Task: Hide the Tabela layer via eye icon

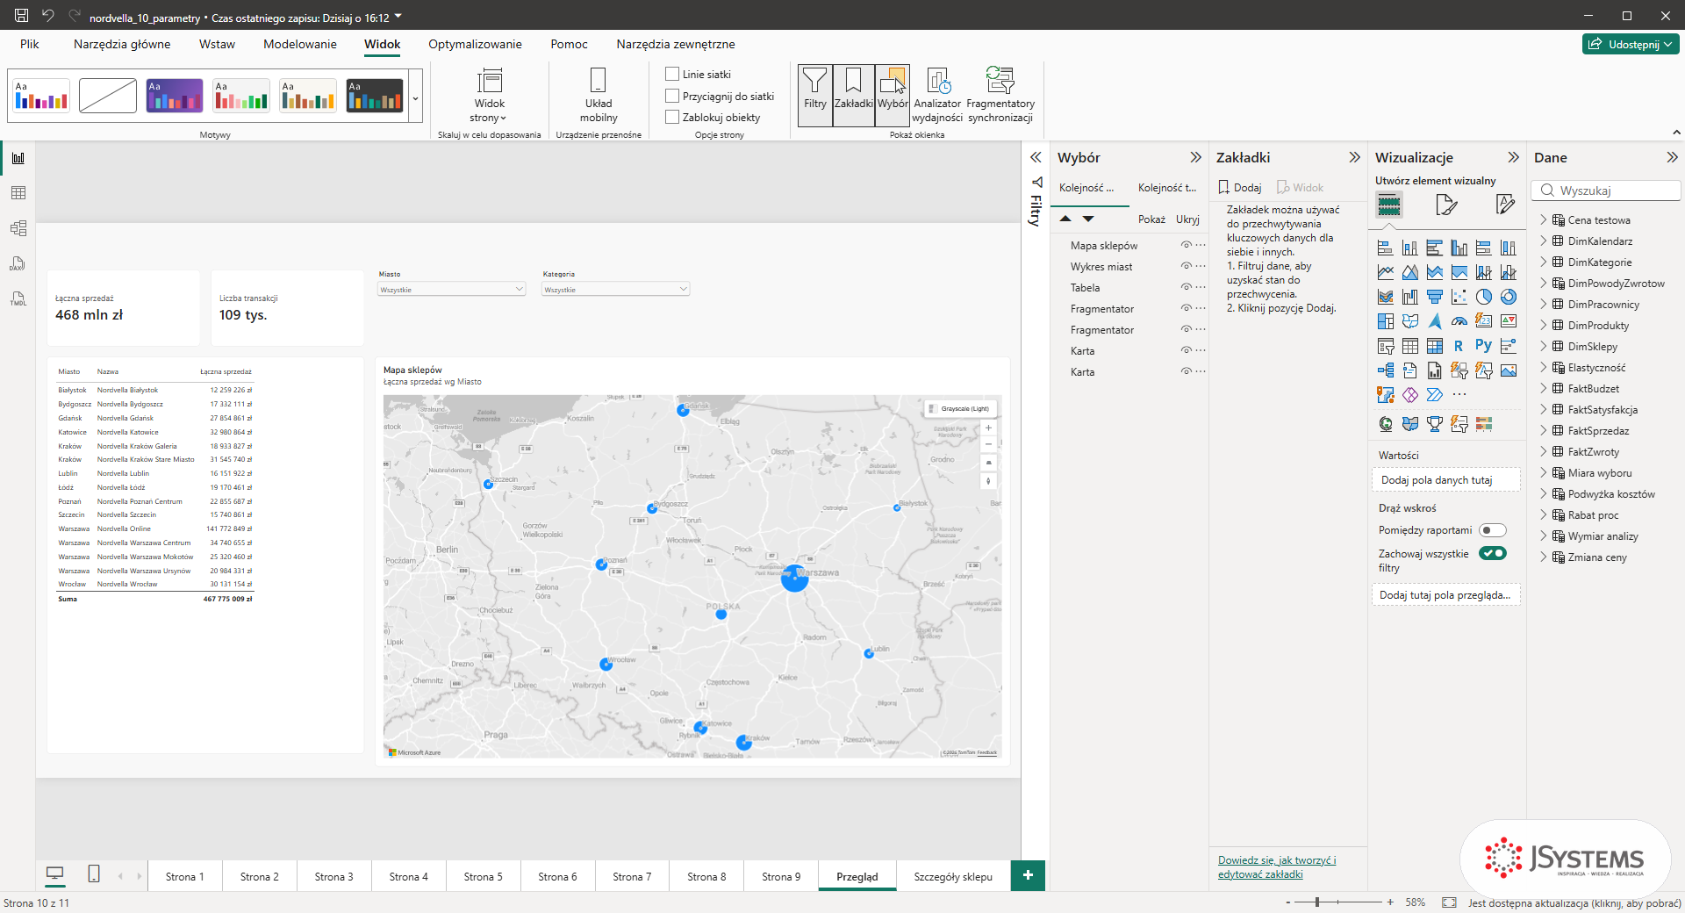Action: click(x=1186, y=287)
